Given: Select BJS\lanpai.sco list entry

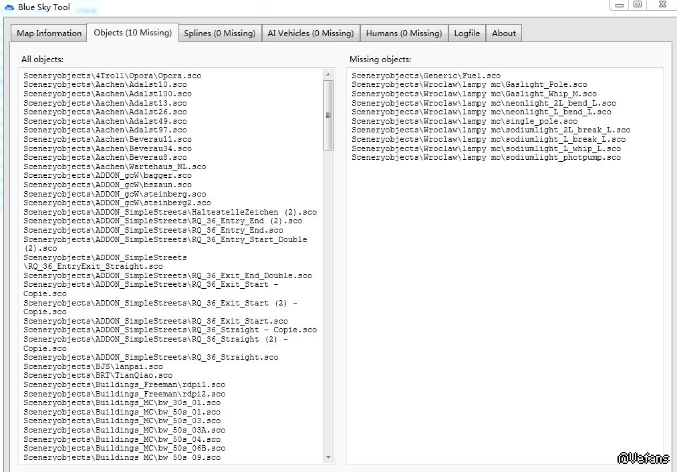Looking at the screenshot, I should 93,366.
